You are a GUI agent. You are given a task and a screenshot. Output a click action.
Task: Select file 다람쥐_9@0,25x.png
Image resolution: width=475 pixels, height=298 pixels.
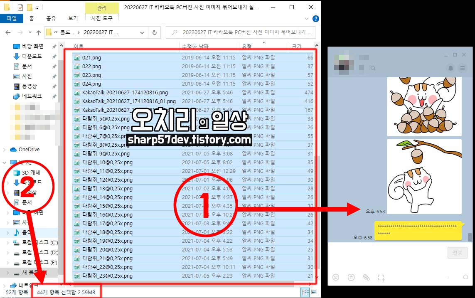106,153
